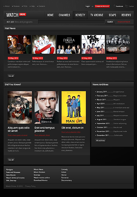Open the Man Up! poster thumbnail
The width and height of the screenshot is (137, 197).
pyautogui.click(x=74, y=108)
